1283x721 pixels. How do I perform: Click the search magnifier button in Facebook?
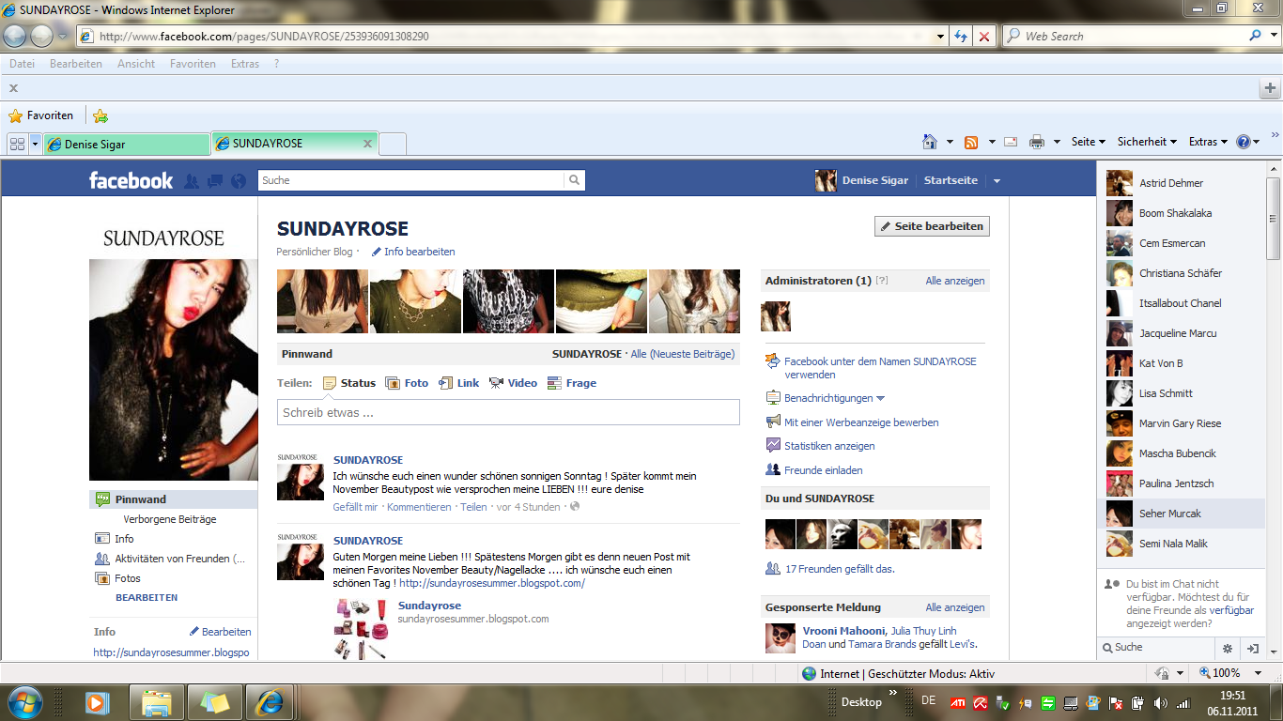coord(574,180)
